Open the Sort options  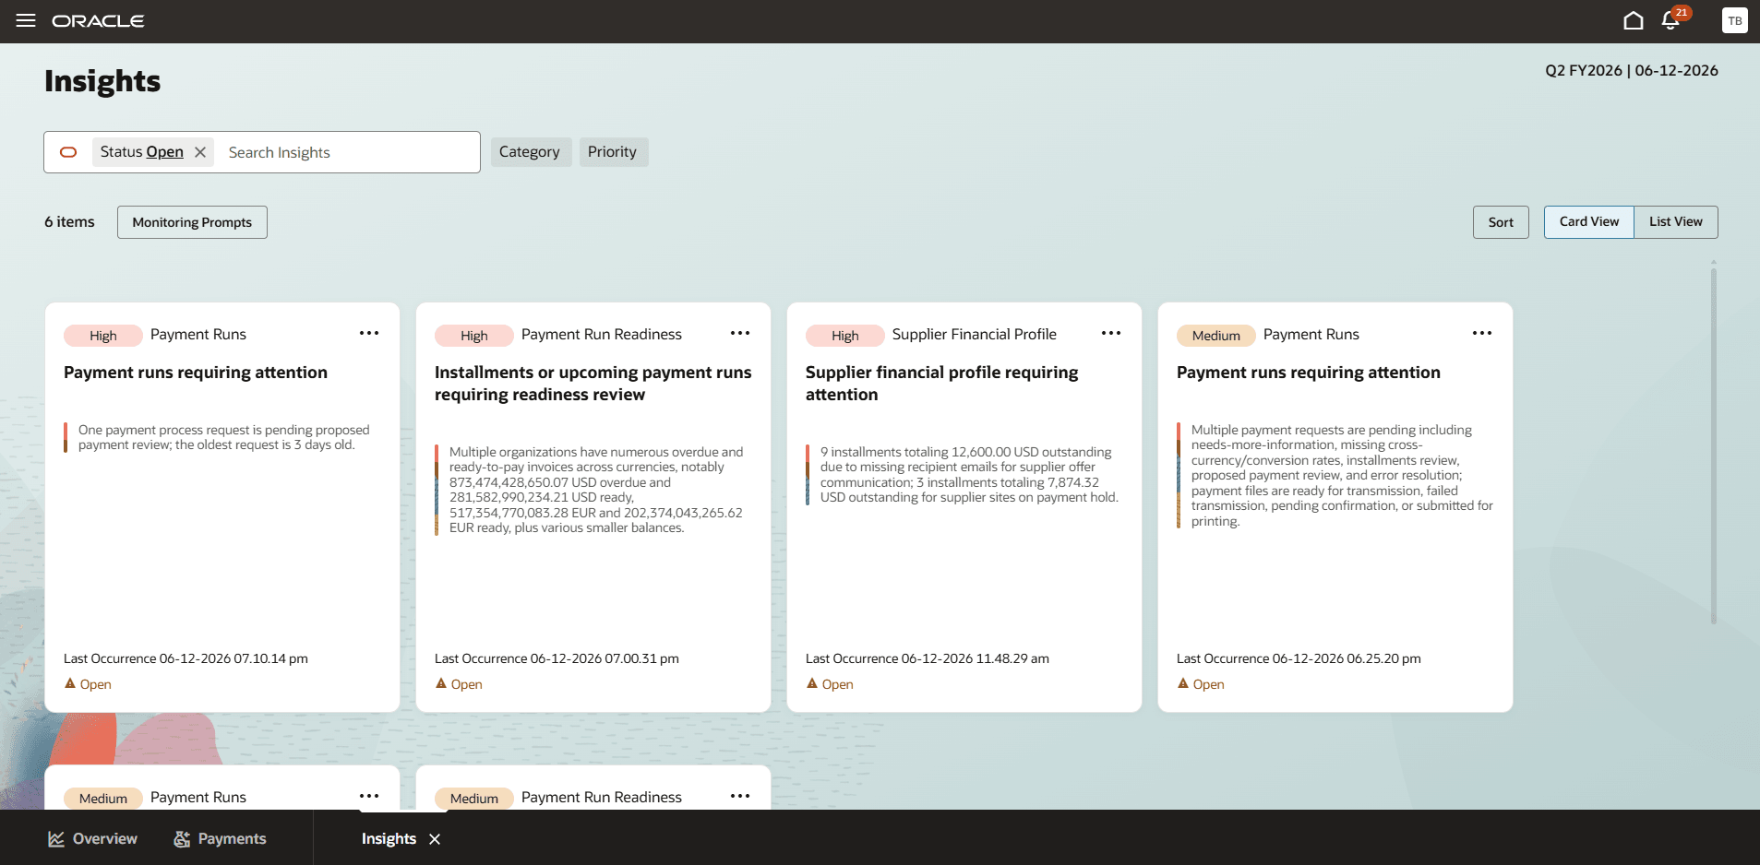[1501, 222]
